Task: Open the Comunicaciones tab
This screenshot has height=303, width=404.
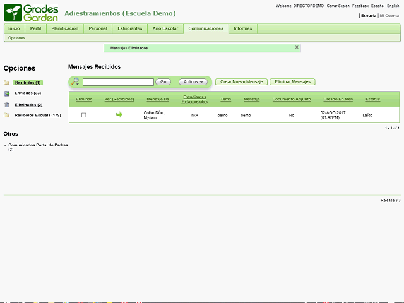Action: click(206, 28)
